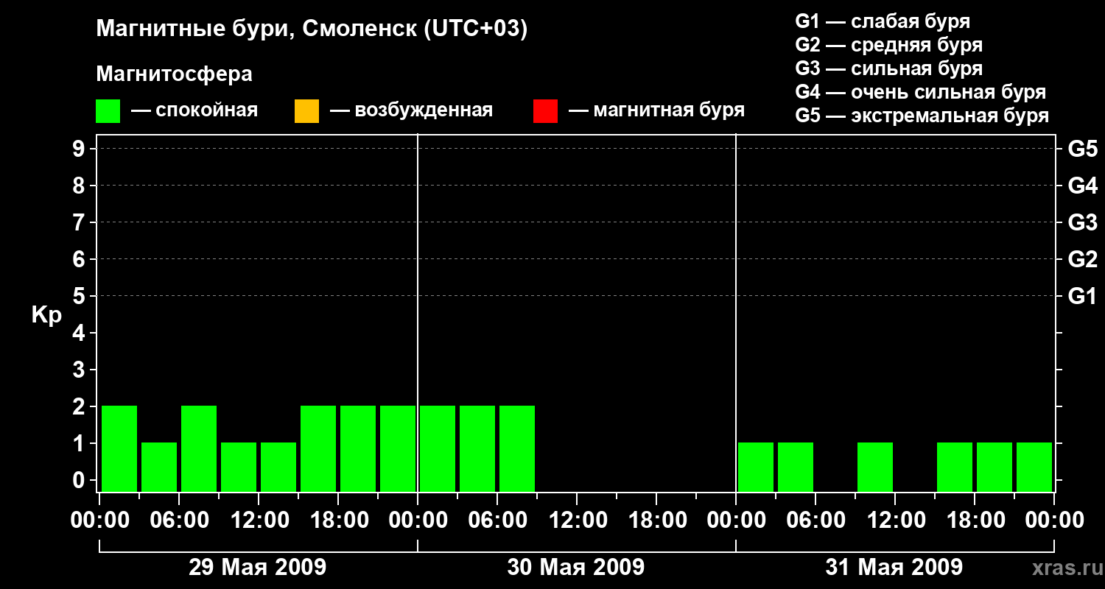
Task: Click the '— магнитная буря' legend label
Action: pos(657,110)
